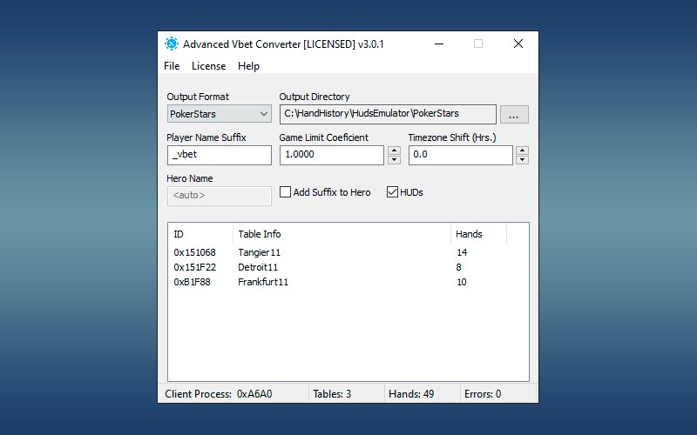
Task: Open the License menu
Action: click(x=208, y=66)
